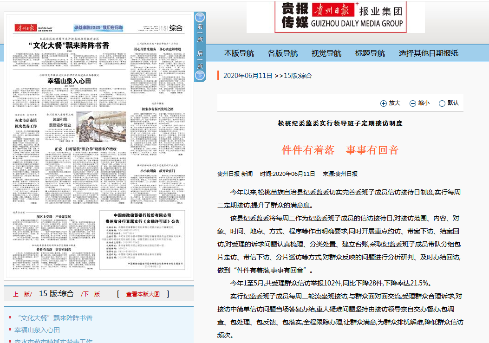This screenshot has height=343, width=489.
Task: Click headline 园区上党课 产业谋发展 on newspaper page
Action: pyautogui.click(x=54, y=217)
